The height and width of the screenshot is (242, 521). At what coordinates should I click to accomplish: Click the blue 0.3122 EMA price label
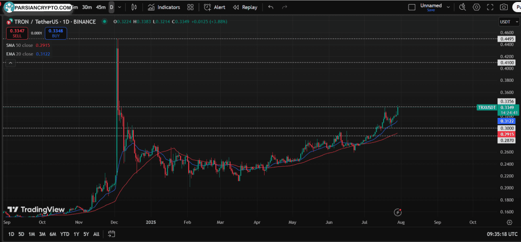(x=506, y=122)
